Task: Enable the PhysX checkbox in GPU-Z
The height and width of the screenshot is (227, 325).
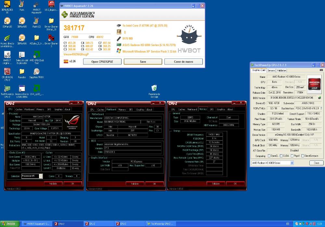Action: click(292, 156)
